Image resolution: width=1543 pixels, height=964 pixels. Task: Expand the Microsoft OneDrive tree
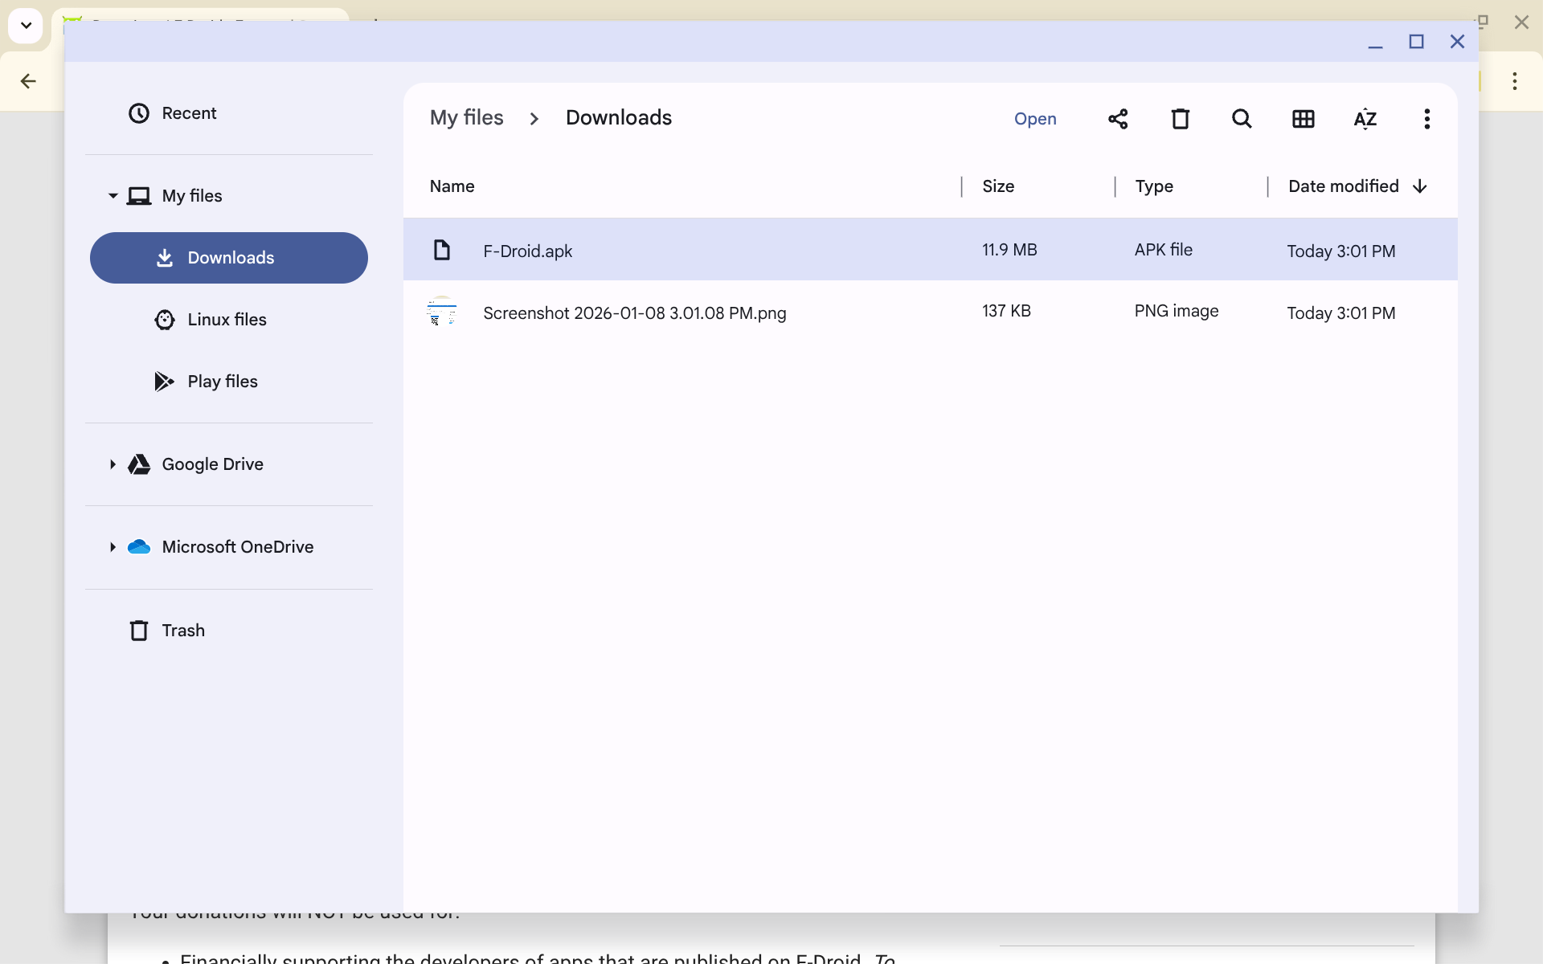(113, 547)
